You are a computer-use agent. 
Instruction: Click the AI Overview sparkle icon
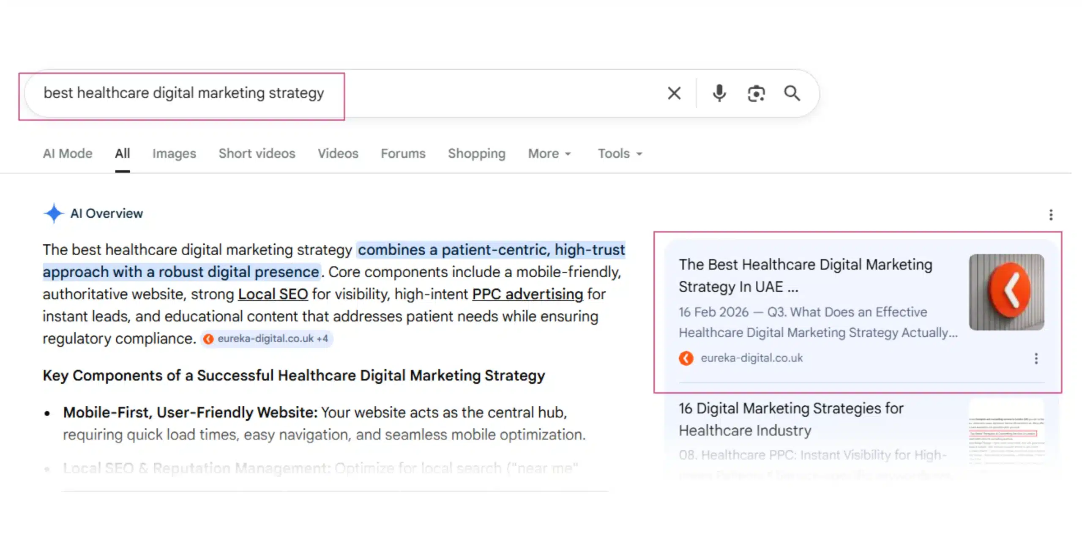(54, 213)
